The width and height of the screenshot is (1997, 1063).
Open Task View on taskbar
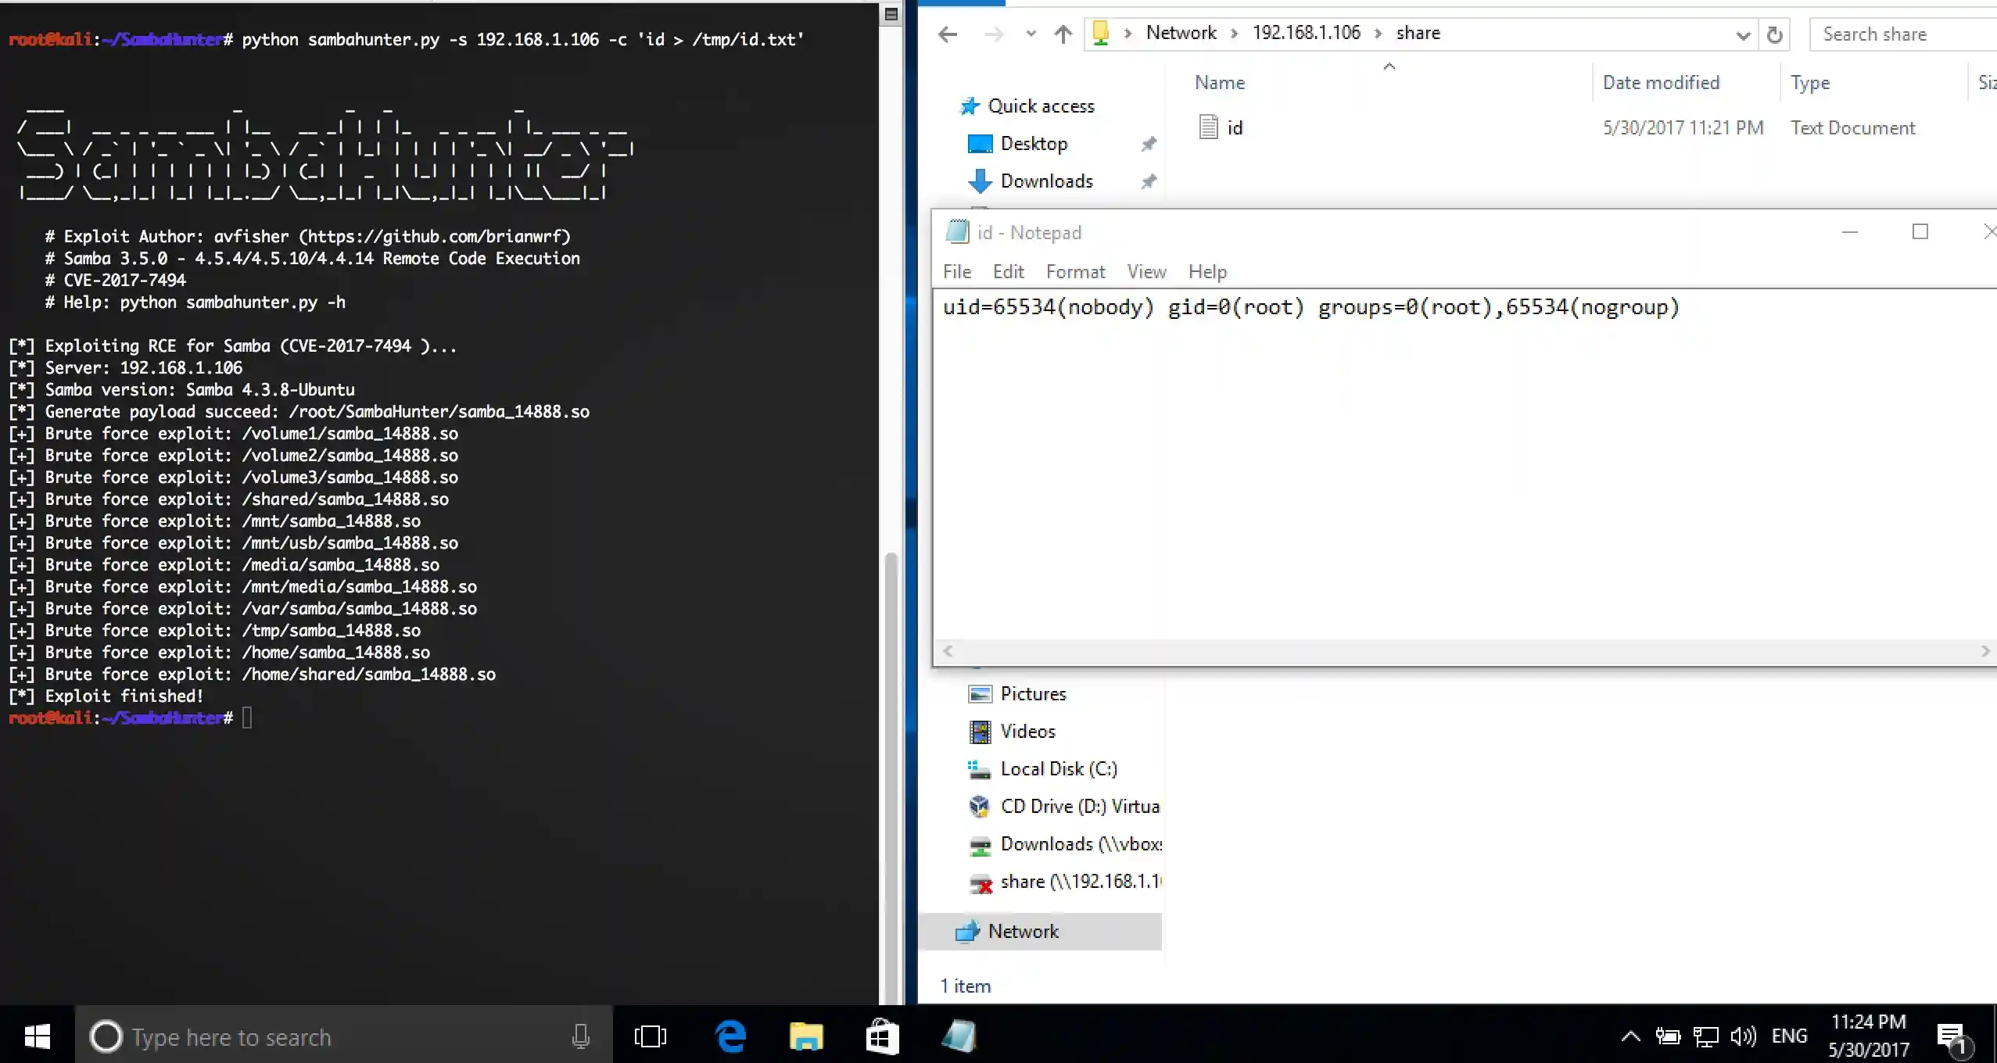[650, 1036]
